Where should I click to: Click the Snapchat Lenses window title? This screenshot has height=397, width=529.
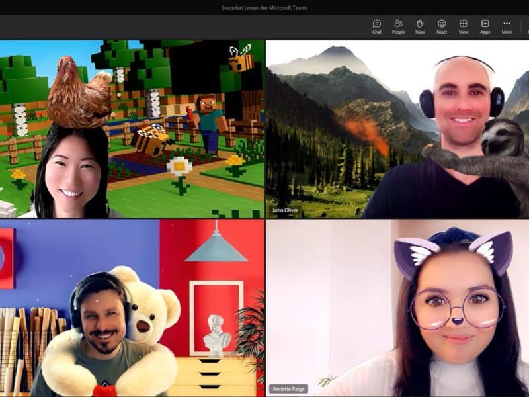264,8
